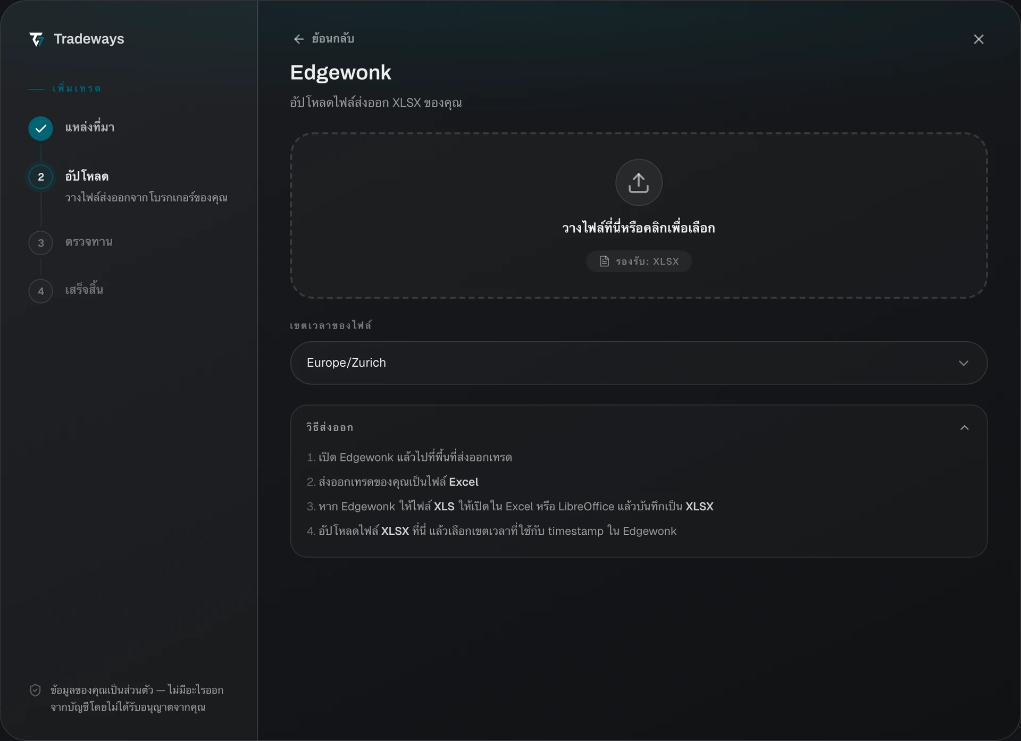Click the back arrow icon

[x=299, y=39]
